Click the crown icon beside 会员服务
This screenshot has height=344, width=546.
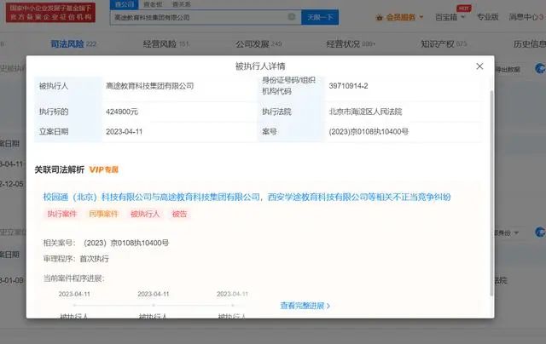[x=380, y=17]
